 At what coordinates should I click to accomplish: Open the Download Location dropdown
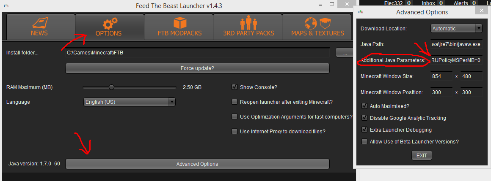pos(456,28)
